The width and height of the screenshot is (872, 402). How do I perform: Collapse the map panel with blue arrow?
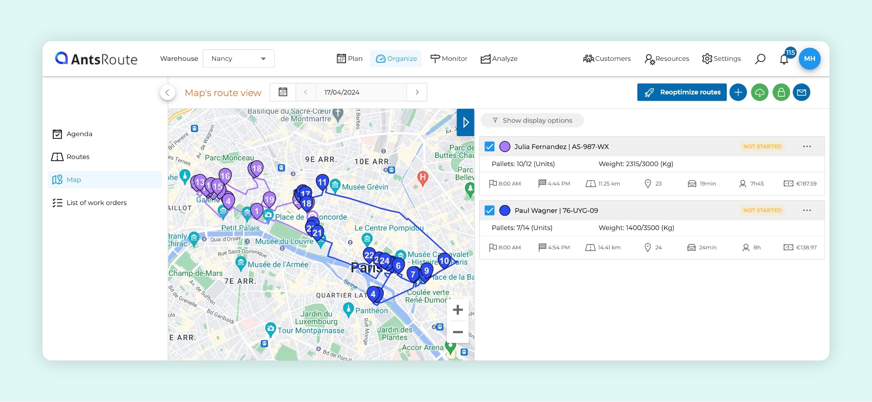[466, 122]
